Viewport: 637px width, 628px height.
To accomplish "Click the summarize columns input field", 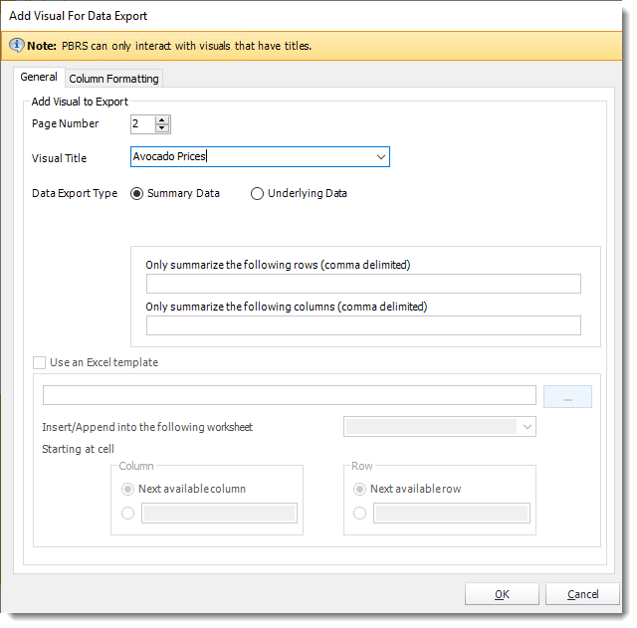I will point(363,325).
